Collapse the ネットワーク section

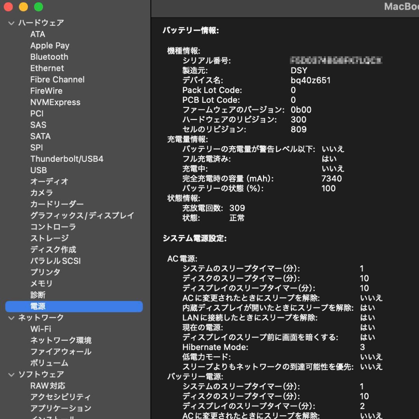[x=11, y=318]
